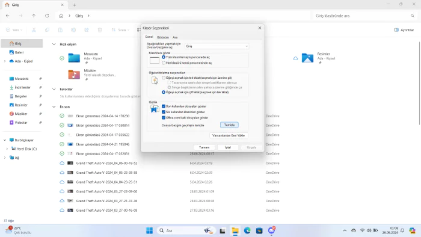Expand Yerel Disk (C:) tree node
The image size is (421, 237).
pyautogui.click(x=7, y=149)
